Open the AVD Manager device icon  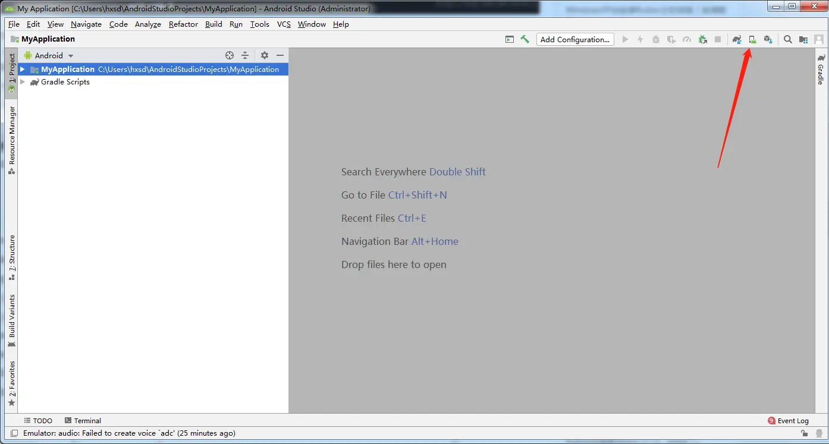coord(752,40)
